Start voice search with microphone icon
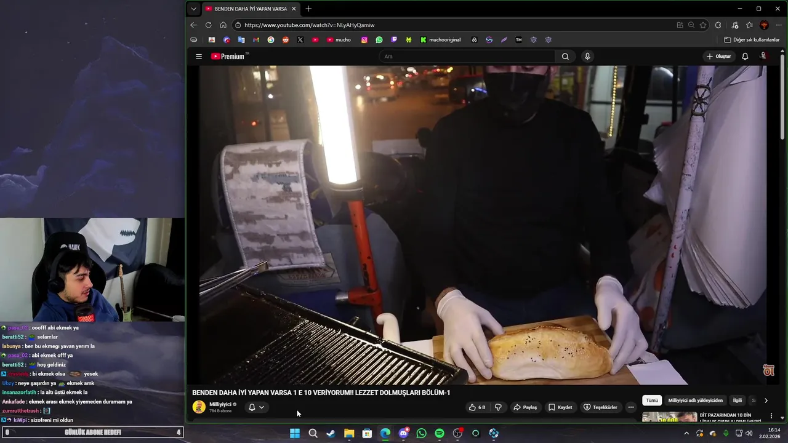Screen dimensions: 788x443 point(587,57)
